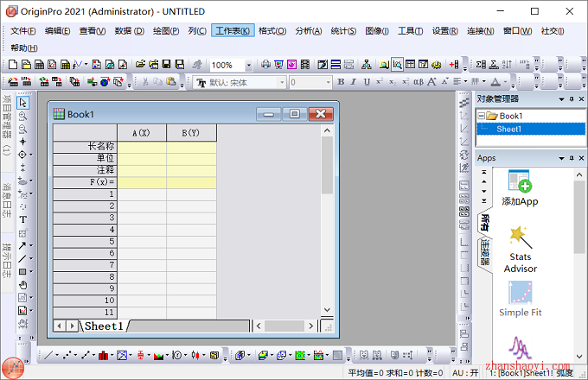Launch the Simple Fit app
Screen dimensions: 588x380
click(521, 299)
